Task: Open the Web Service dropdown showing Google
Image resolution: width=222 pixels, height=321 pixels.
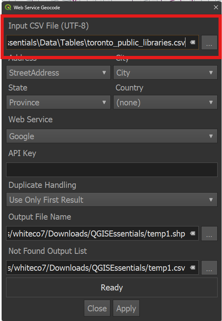Action: (112, 136)
